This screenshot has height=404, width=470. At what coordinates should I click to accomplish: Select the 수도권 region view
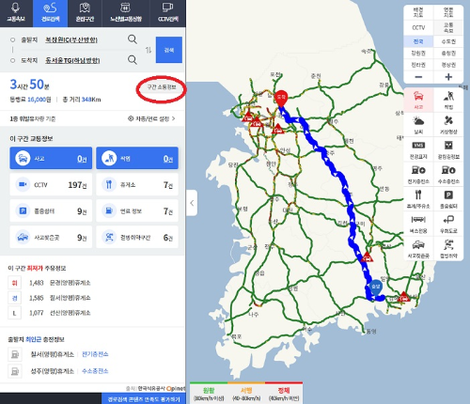448,41
